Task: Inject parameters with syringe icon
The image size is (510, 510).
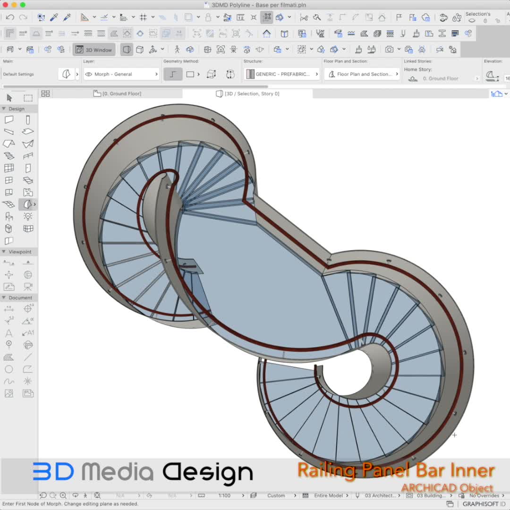Action: 68,17
